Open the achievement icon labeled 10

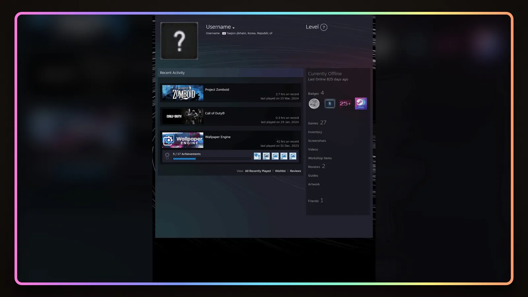[293, 156]
